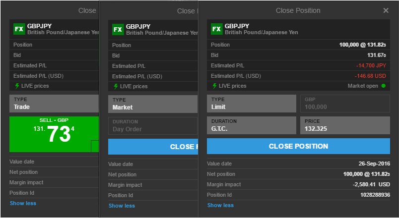Image resolution: width=399 pixels, height=218 pixels.
Task: Click green Market open status dot
Action: [383, 86]
